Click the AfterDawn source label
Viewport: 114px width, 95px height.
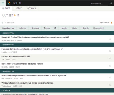pos(6,41)
